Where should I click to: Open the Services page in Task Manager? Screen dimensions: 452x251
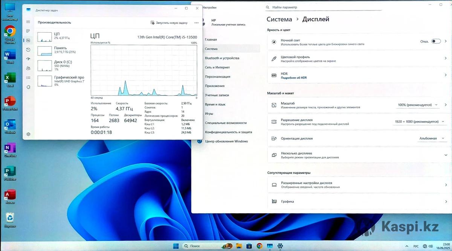[x=28, y=87]
